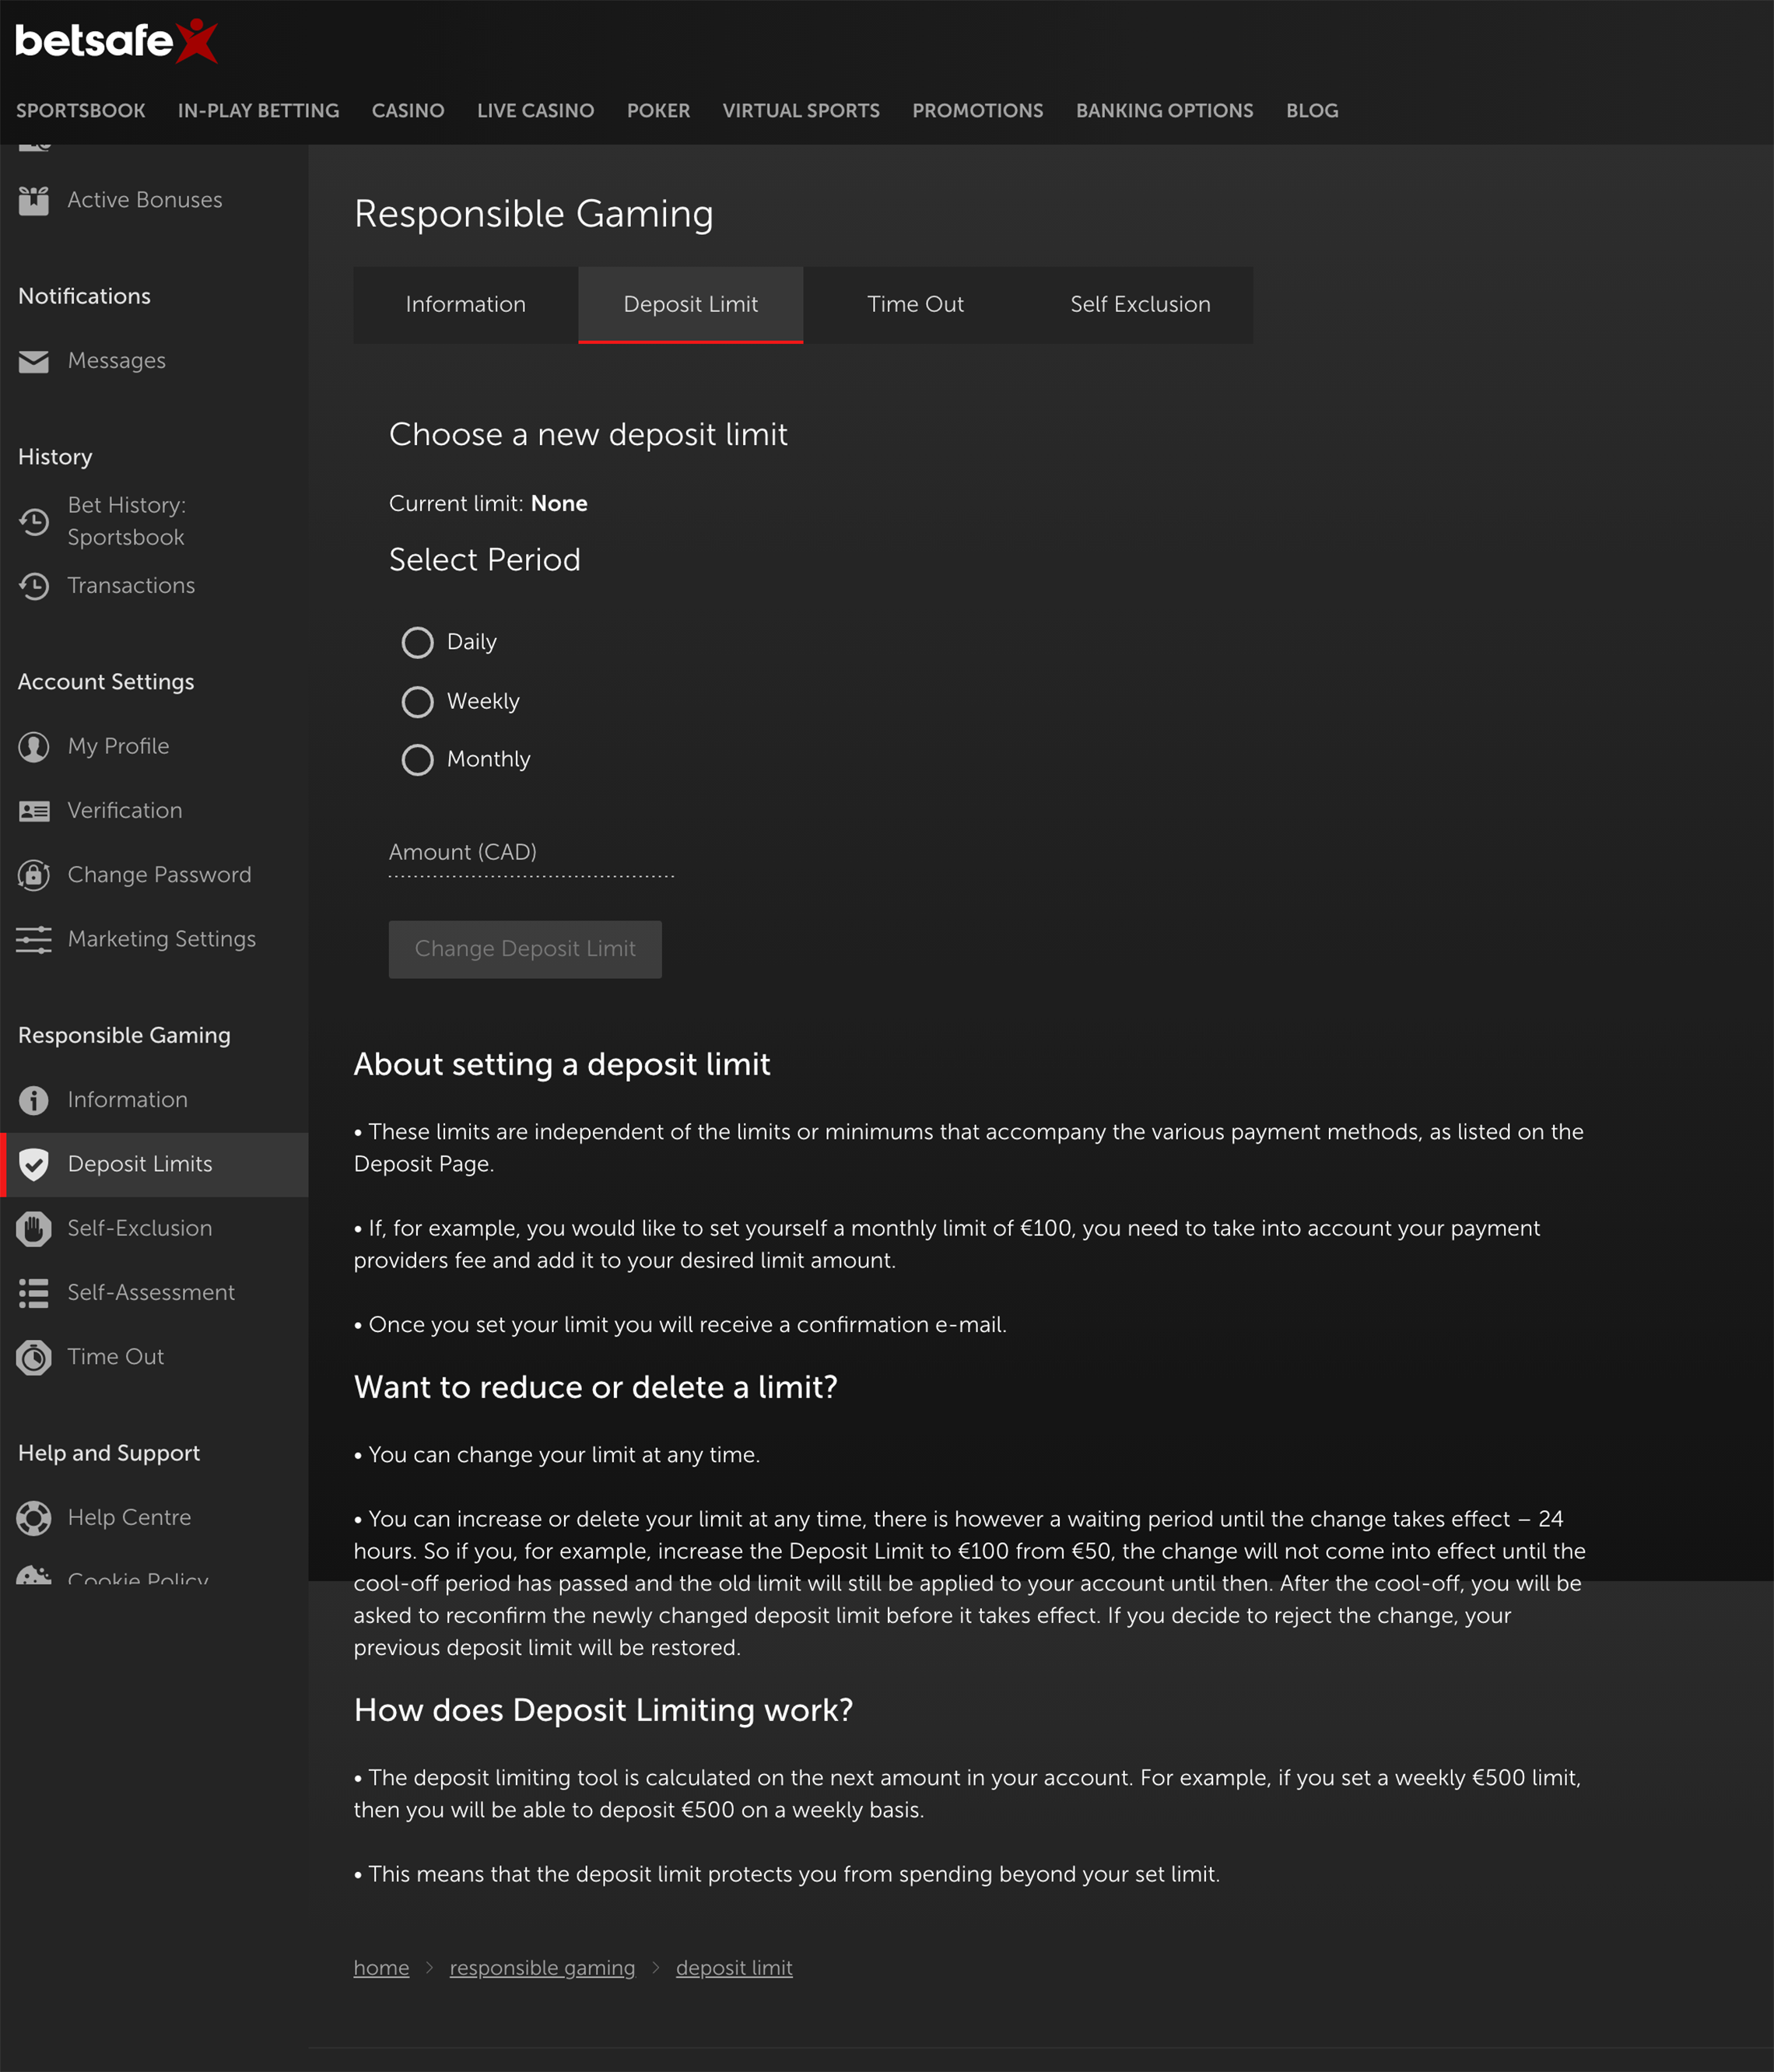Switch to the Self Exclusion tab
The height and width of the screenshot is (2072, 1774).
(x=1140, y=305)
